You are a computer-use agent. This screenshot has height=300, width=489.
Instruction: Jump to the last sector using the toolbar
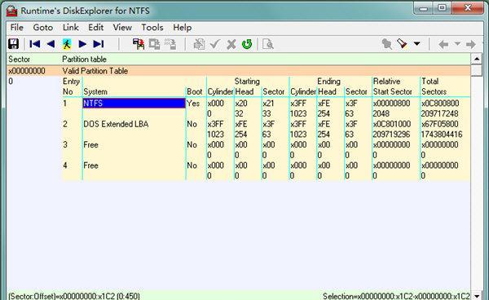click(x=99, y=44)
